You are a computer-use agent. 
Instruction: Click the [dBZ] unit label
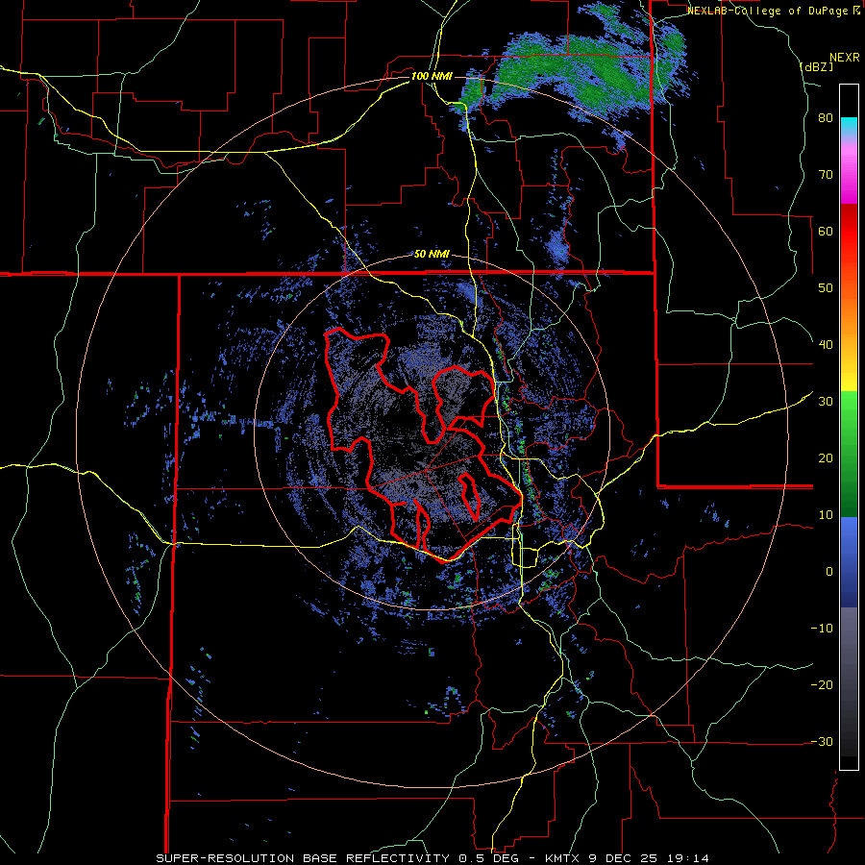click(x=814, y=67)
